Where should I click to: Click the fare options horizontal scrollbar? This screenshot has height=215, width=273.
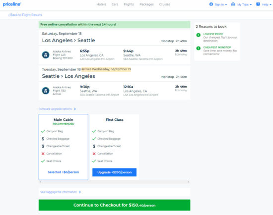(114, 182)
